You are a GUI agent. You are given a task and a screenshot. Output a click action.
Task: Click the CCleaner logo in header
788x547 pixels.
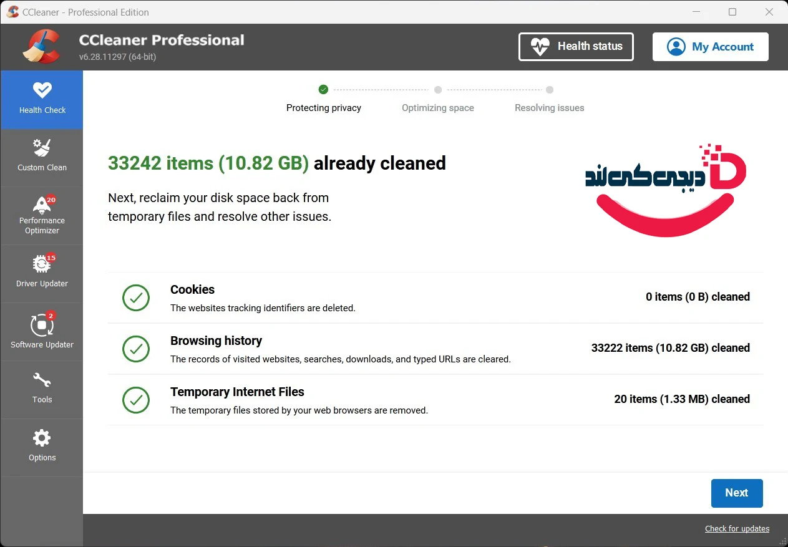click(42, 47)
